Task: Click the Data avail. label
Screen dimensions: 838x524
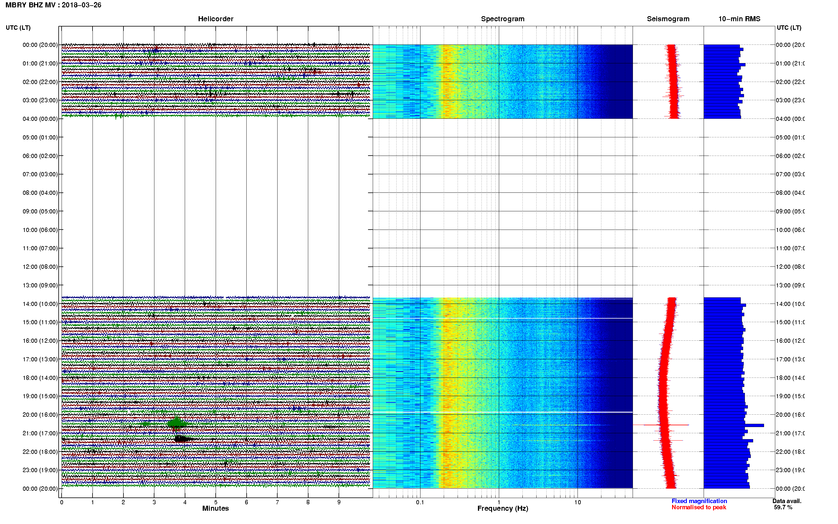Action: (787, 501)
